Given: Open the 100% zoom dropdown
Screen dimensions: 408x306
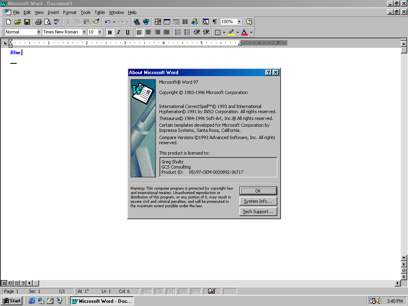Looking at the screenshot, I should tap(239, 22).
